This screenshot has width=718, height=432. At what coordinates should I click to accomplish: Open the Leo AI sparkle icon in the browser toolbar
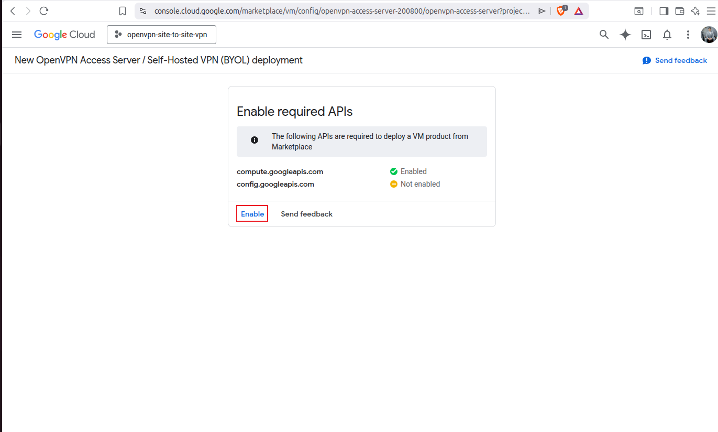tap(695, 11)
